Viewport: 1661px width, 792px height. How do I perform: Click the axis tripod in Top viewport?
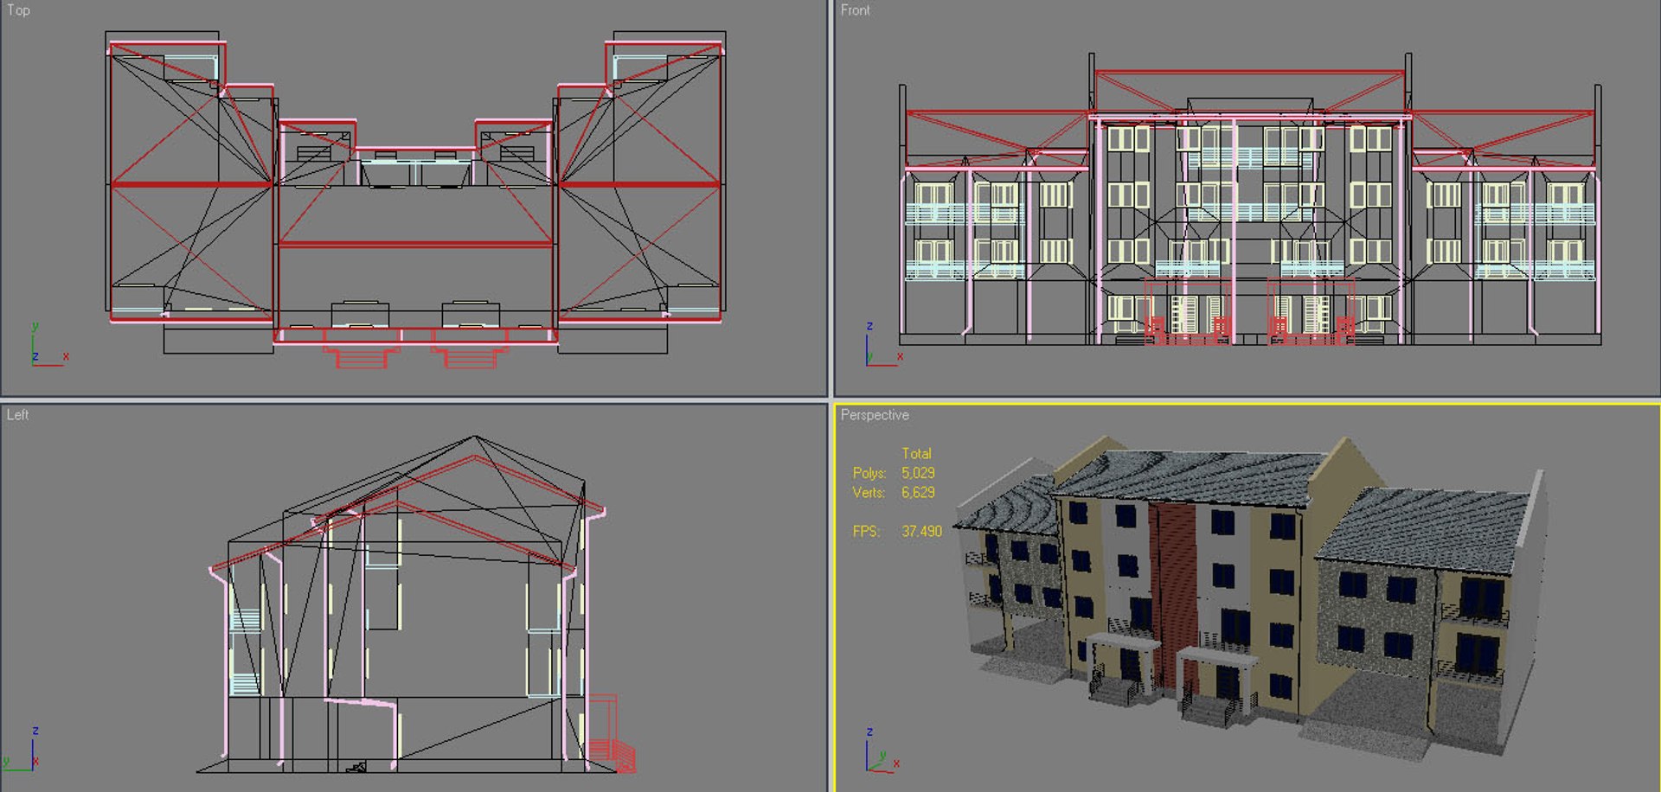point(48,345)
